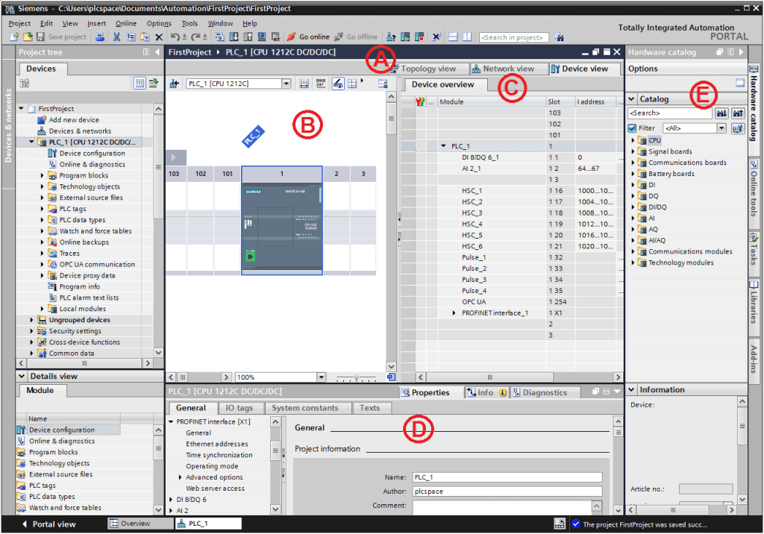The image size is (764, 534).
Task: Collapse the Details view panel
Action: tap(22, 377)
